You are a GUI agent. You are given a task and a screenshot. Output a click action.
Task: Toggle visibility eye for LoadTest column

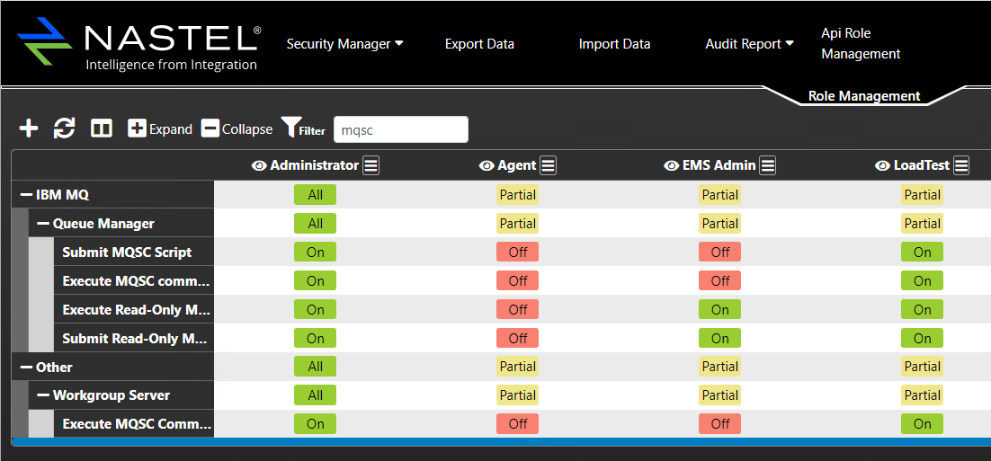point(882,166)
